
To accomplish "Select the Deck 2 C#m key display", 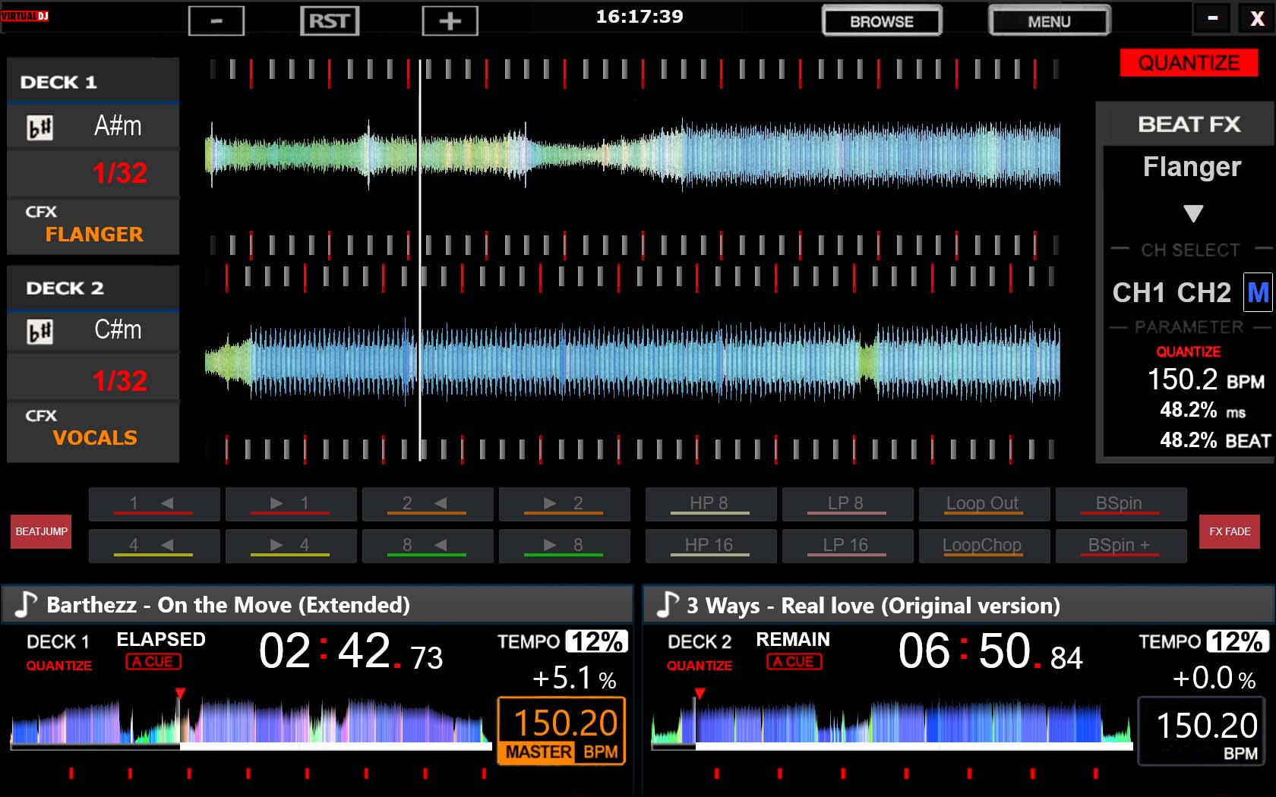I will tap(118, 330).
